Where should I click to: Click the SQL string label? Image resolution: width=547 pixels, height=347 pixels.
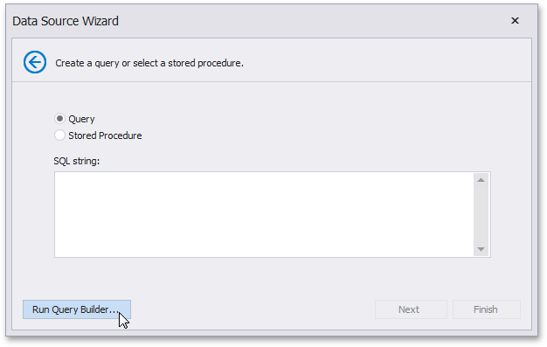click(77, 161)
